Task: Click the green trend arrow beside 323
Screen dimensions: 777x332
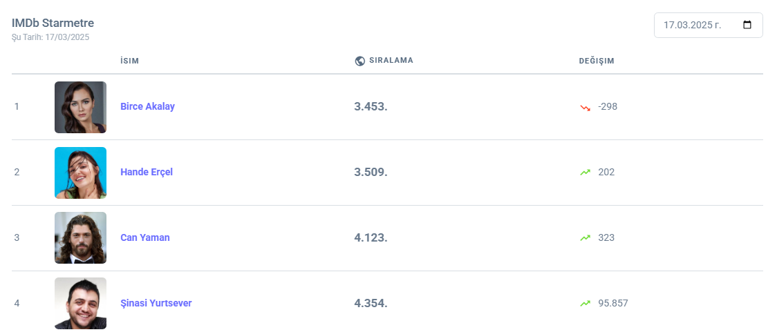Action: (x=586, y=237)
